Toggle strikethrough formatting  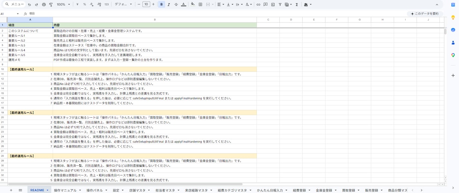[x=176, y=5]
